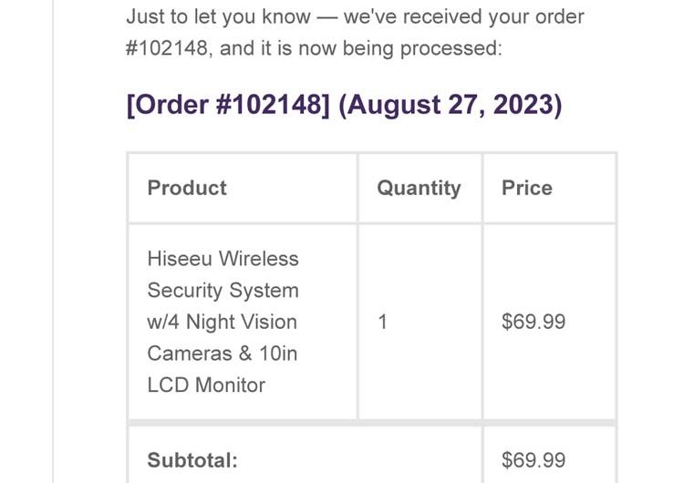This screenshot has height=483, width=683.
Task: Click the "Cameras & 10in" text line
Action: [222, 353]
